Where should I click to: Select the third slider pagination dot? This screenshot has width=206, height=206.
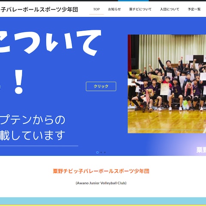tap(105, 152)
